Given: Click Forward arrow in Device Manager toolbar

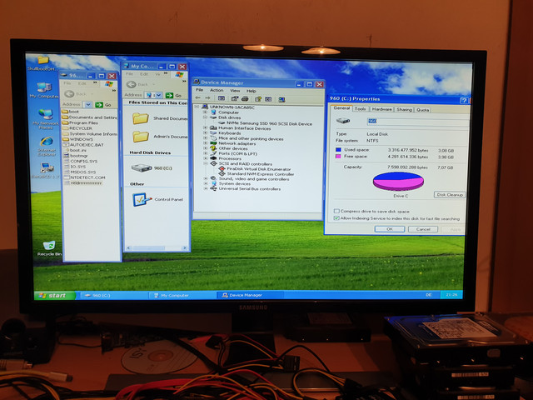Looking at the screenshot, I should point(207,98).
